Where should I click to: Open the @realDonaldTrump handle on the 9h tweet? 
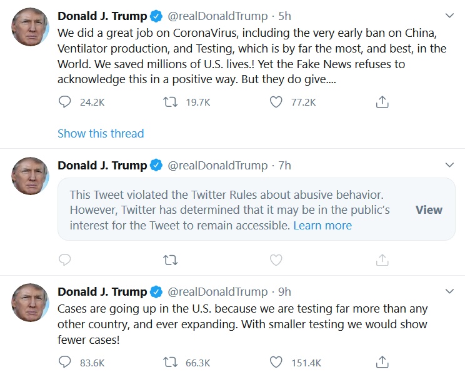click(x=217, y=291)
